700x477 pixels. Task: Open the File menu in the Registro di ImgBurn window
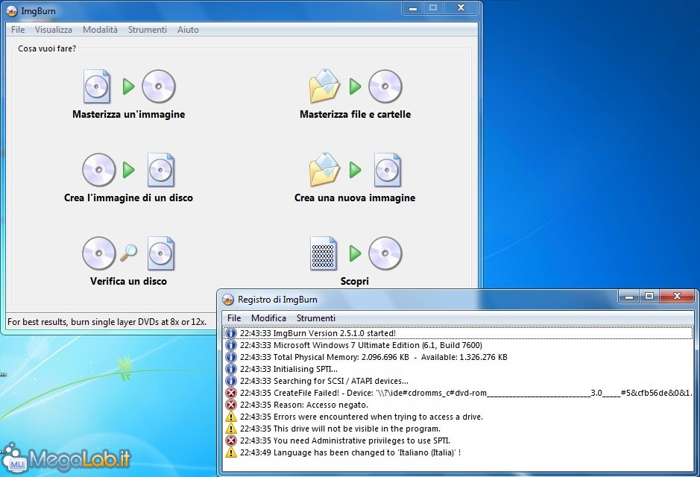[x=234, y=318]
